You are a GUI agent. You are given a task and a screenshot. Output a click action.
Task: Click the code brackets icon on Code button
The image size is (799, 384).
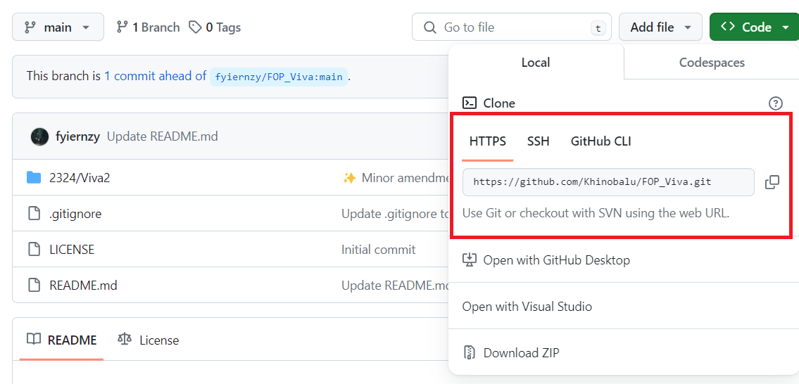(728, 27)
